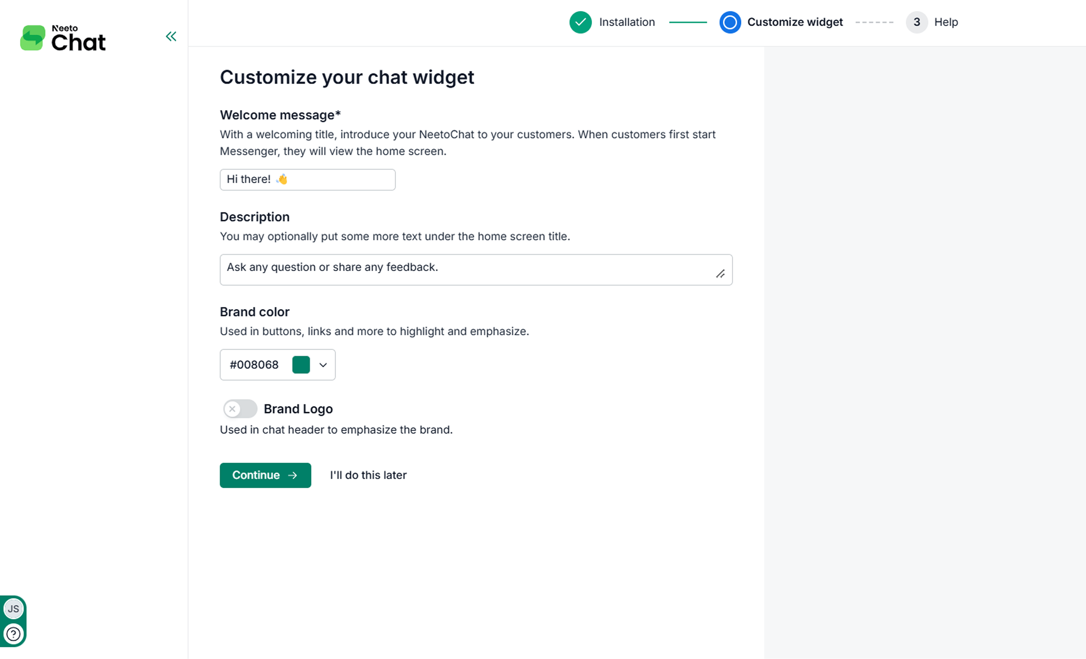
Task: Go to the Installation step
Action: 627,22
